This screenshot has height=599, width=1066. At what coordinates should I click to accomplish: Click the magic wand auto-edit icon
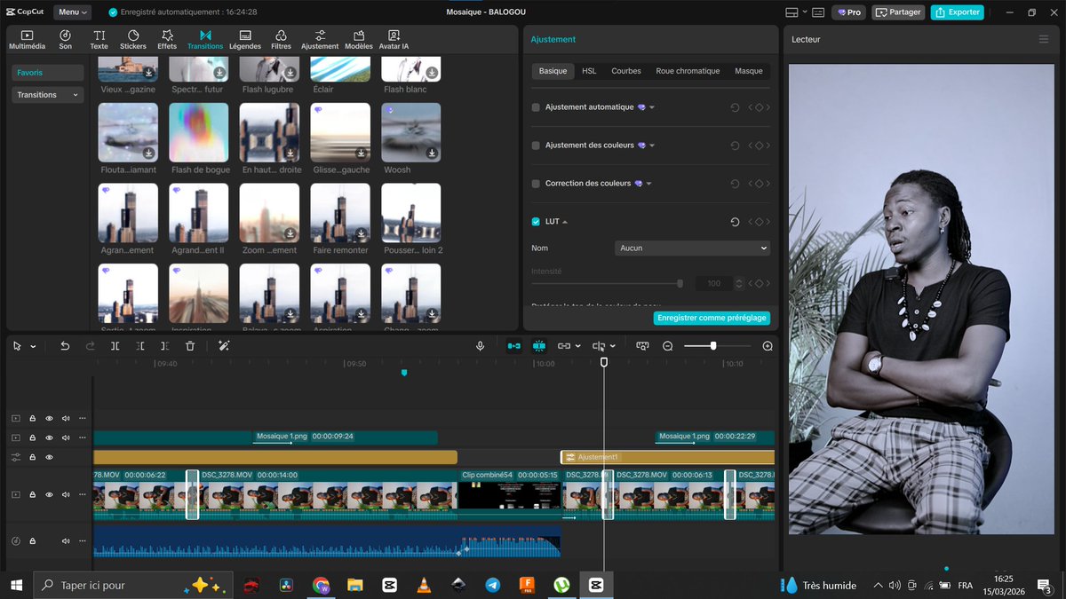(224, 346)
